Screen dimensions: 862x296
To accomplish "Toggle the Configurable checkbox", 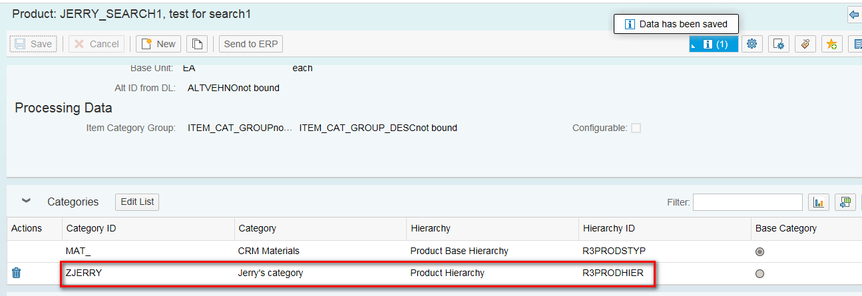I will pyautogui.click(x=636, y=128).
